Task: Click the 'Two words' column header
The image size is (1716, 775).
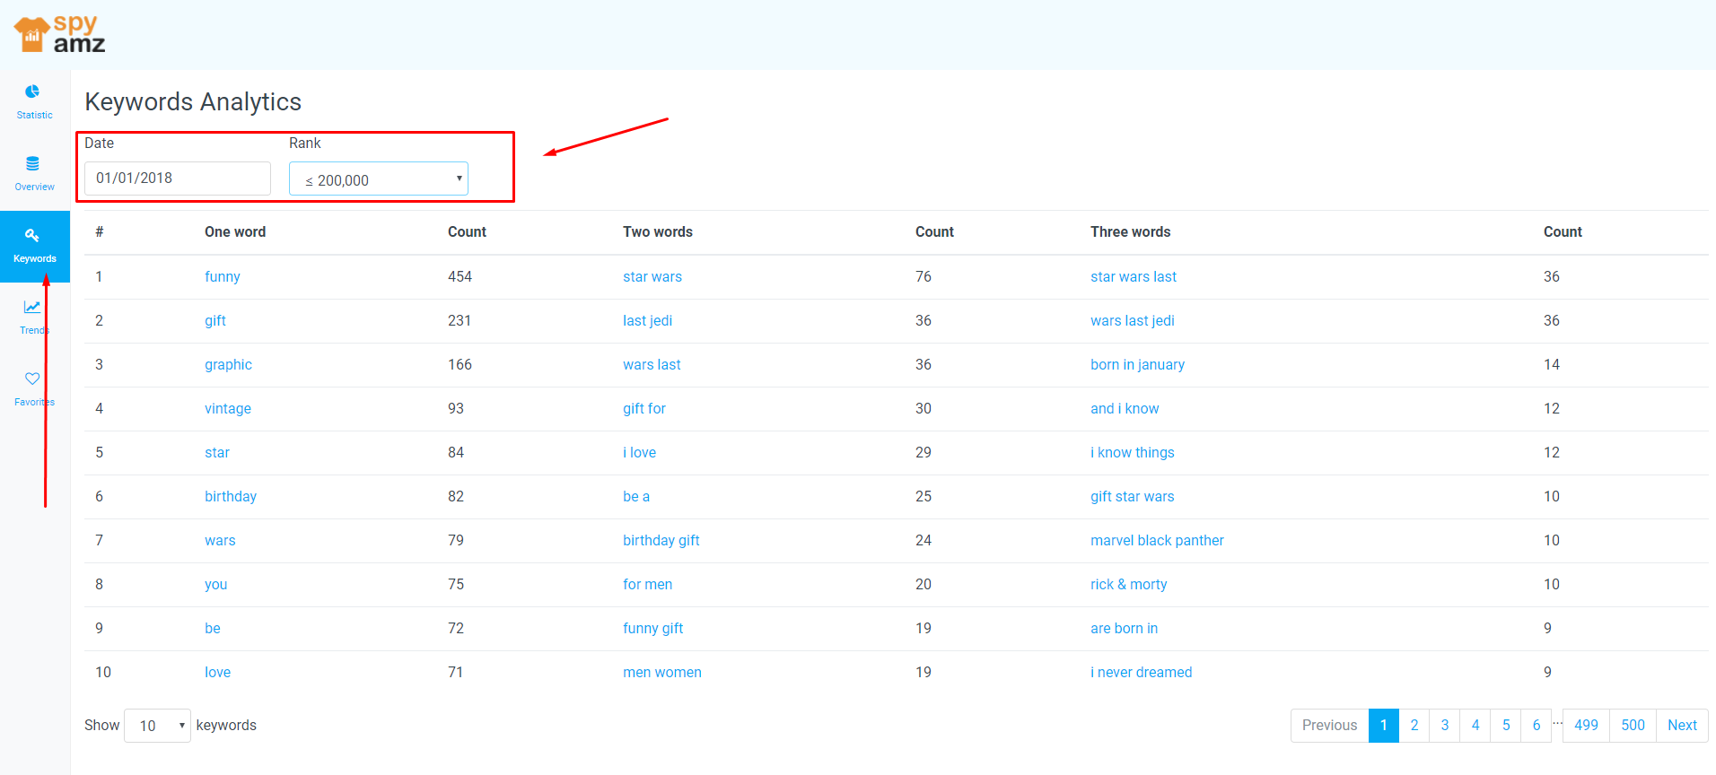Action: tap(658, 231)
